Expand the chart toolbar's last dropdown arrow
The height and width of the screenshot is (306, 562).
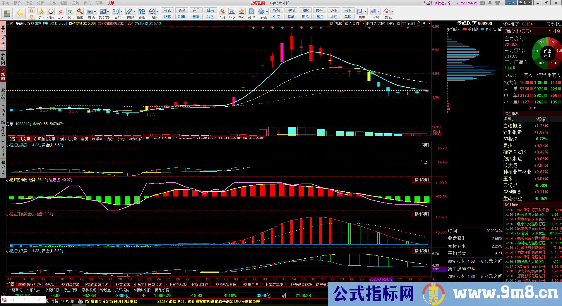coord(429,23)
